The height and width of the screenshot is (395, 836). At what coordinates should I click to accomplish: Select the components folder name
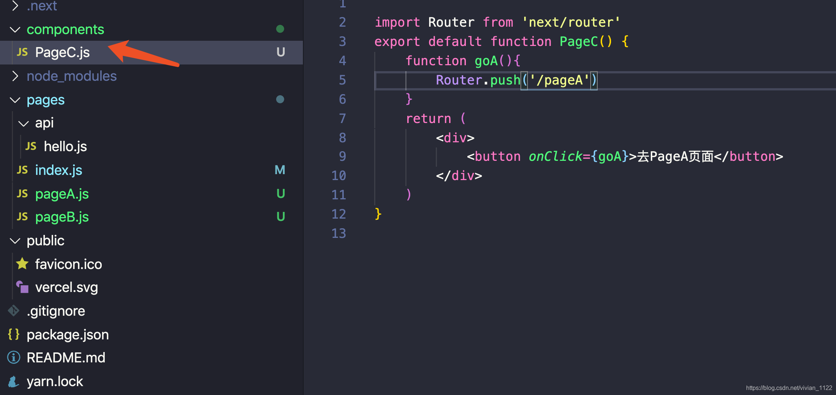point(65,30)
